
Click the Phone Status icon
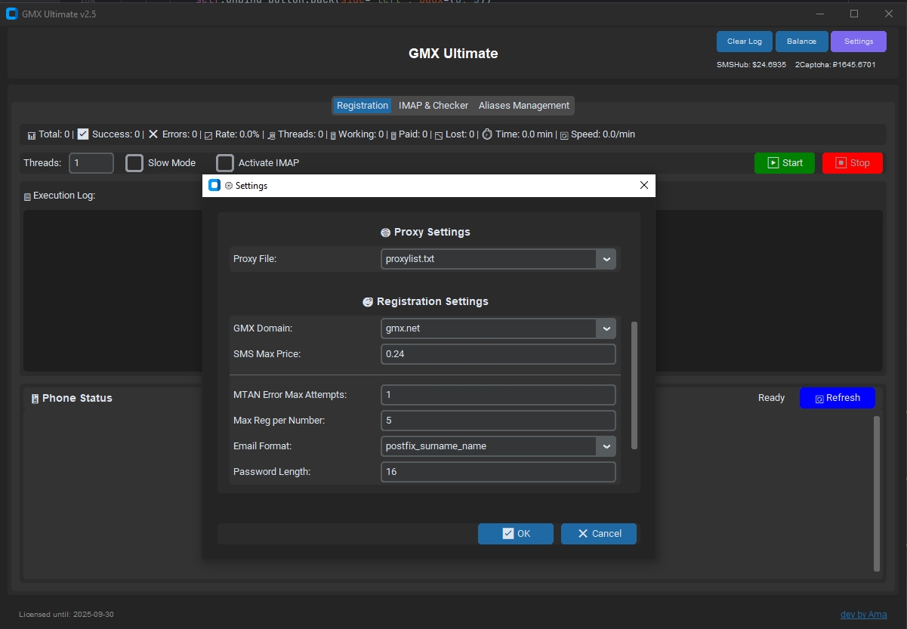point(35,399)
